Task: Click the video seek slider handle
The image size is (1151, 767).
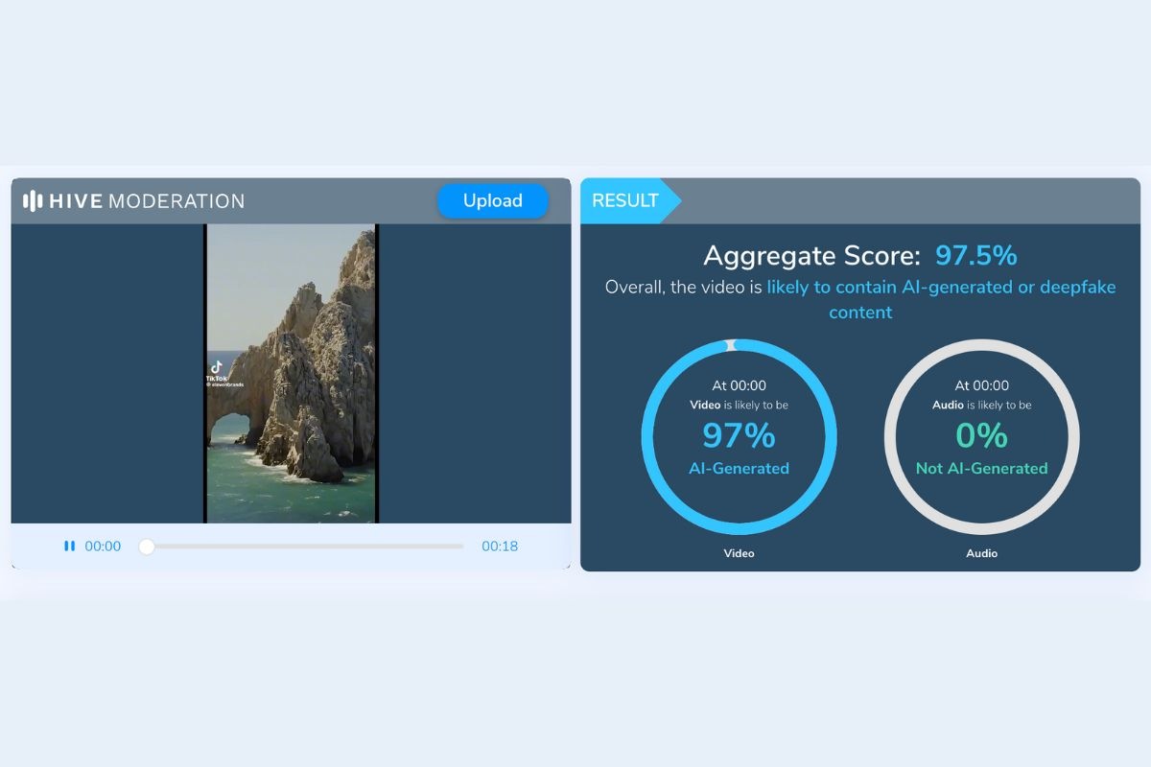Action: tap(147, 546)
